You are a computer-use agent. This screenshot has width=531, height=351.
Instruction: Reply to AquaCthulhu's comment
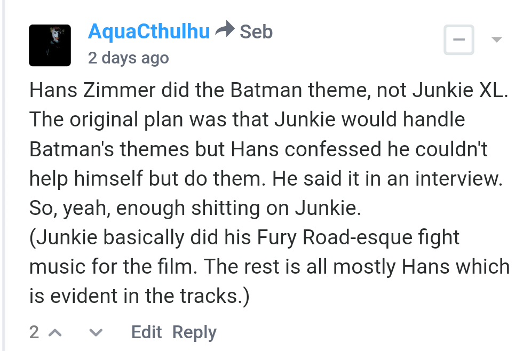tap(194, 332)
